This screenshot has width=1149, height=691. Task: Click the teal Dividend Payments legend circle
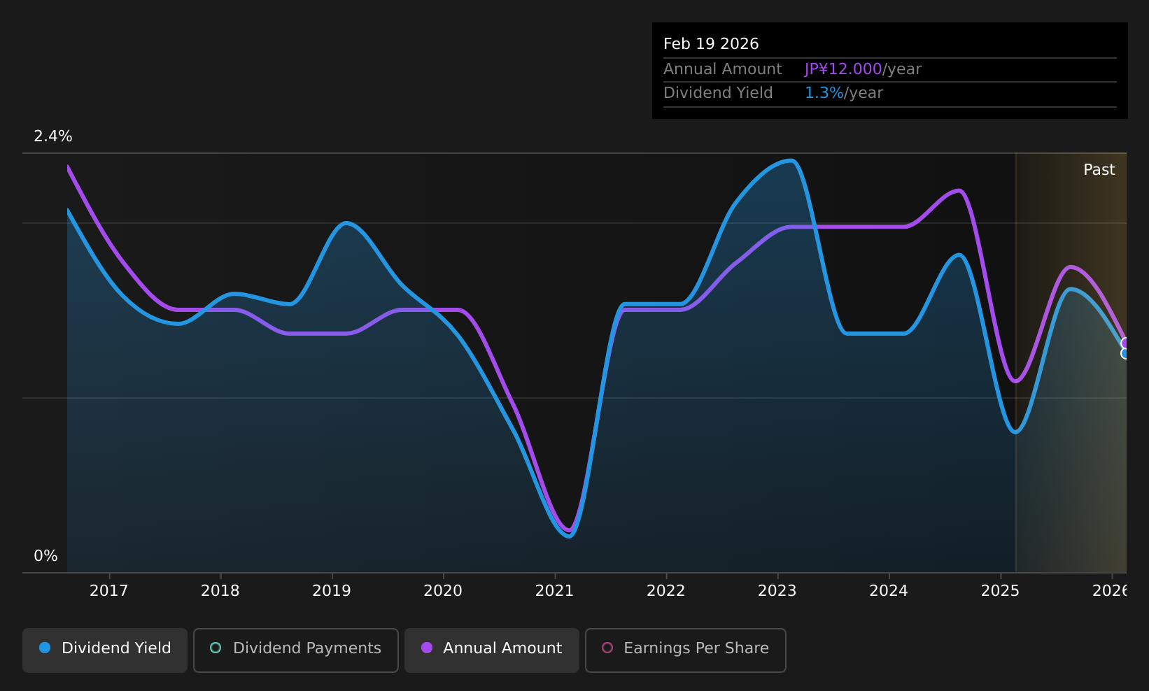tap(216, 648)
